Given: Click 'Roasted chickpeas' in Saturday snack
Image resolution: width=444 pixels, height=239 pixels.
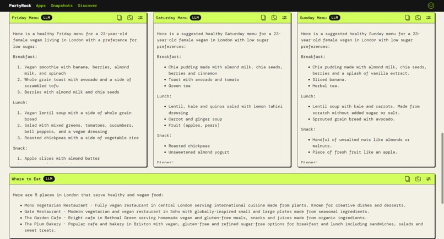Looking at the screenshot, I should [x=189, y=146].
